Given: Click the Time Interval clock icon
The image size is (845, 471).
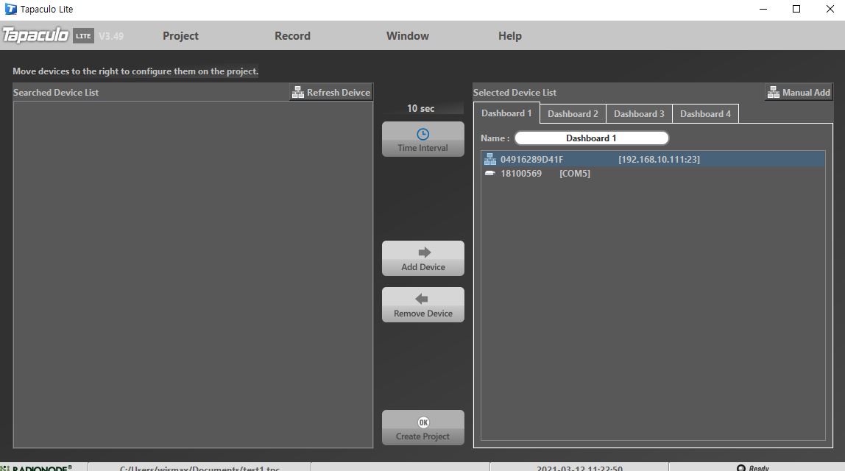Looking at the screenshot, I should pos(423,134).
